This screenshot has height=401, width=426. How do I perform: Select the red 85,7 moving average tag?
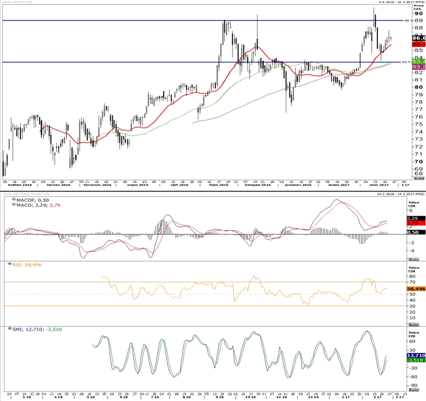419,44
